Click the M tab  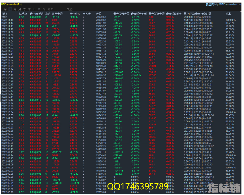39,9
